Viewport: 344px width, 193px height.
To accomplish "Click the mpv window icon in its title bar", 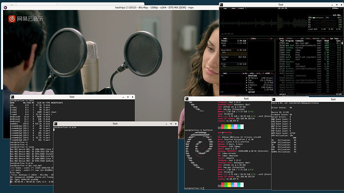I will tap(5, 7).
